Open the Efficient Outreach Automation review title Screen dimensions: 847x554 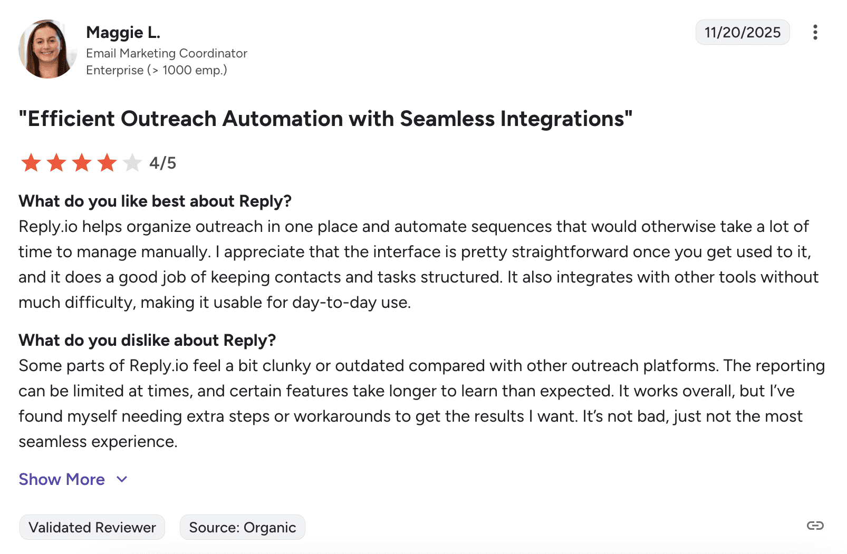(x=325, y=119)
